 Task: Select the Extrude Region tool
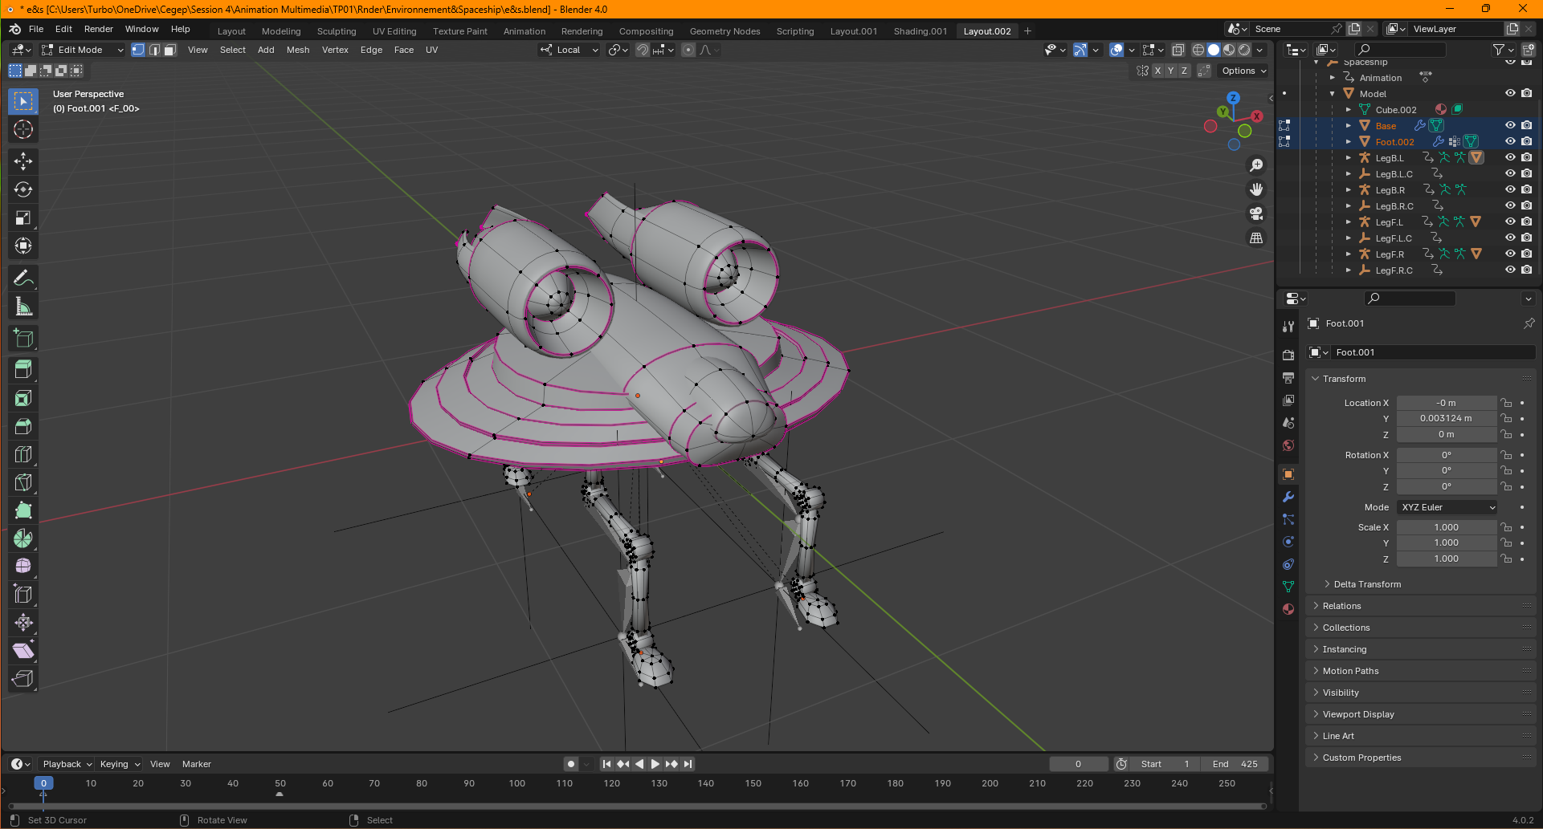[23, 369]
